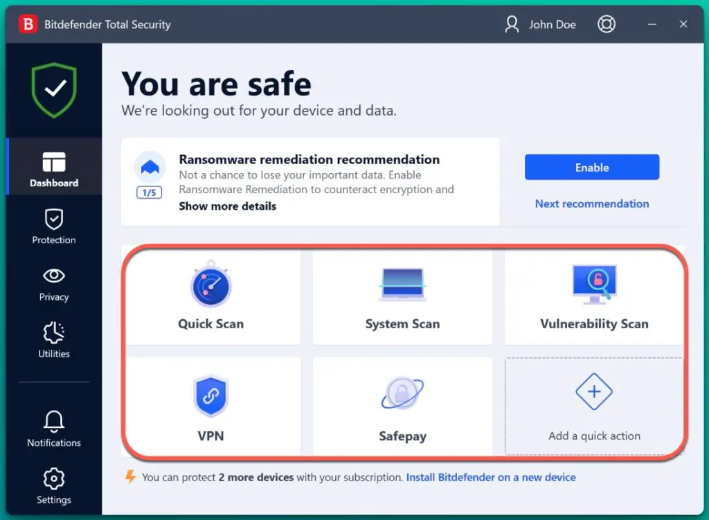Run a Quick Scan
Image resolution: width=709 pixels, height=520 pixels.
[211, 296]
